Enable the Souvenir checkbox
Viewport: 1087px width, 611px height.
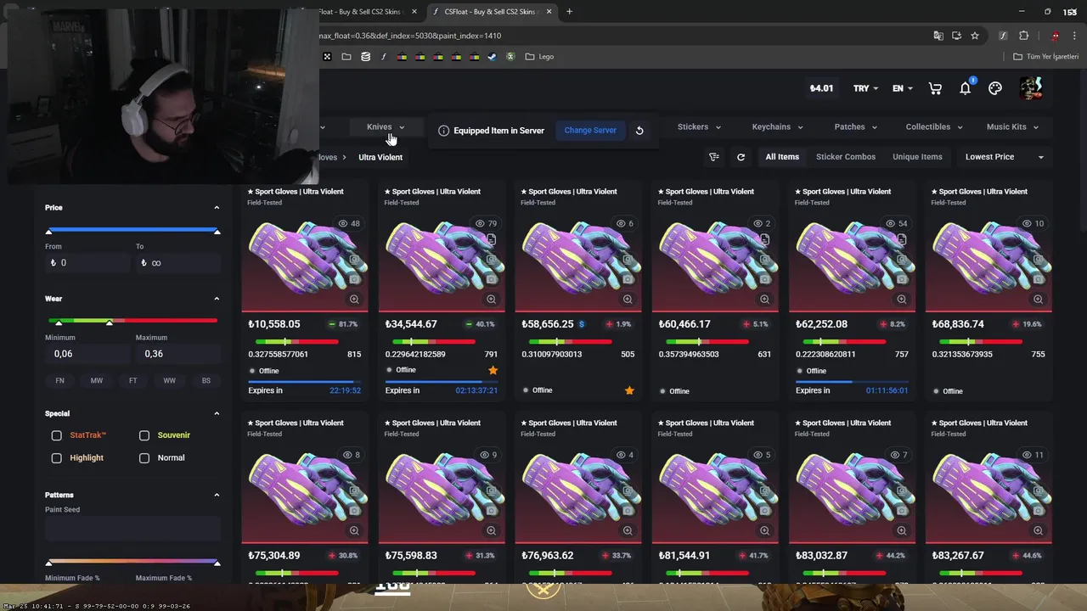144,435
